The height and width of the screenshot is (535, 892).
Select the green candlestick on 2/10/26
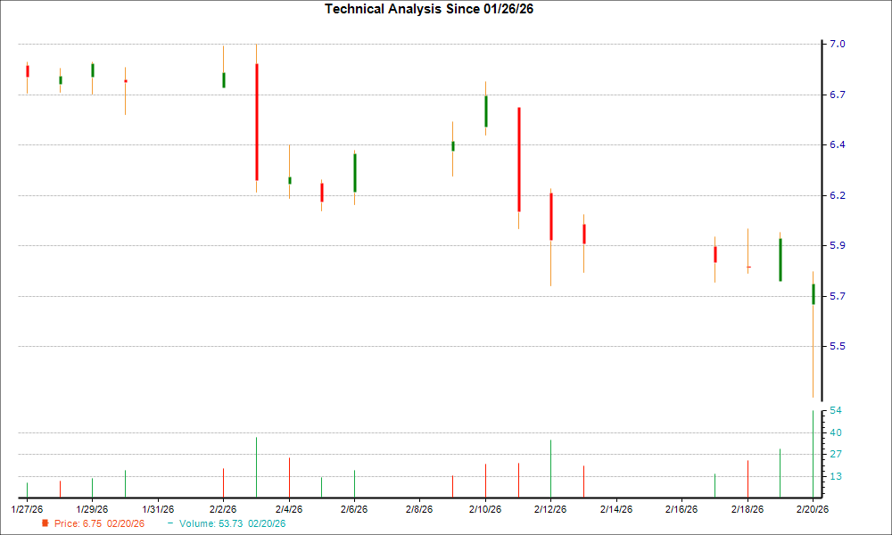[485, 111]
